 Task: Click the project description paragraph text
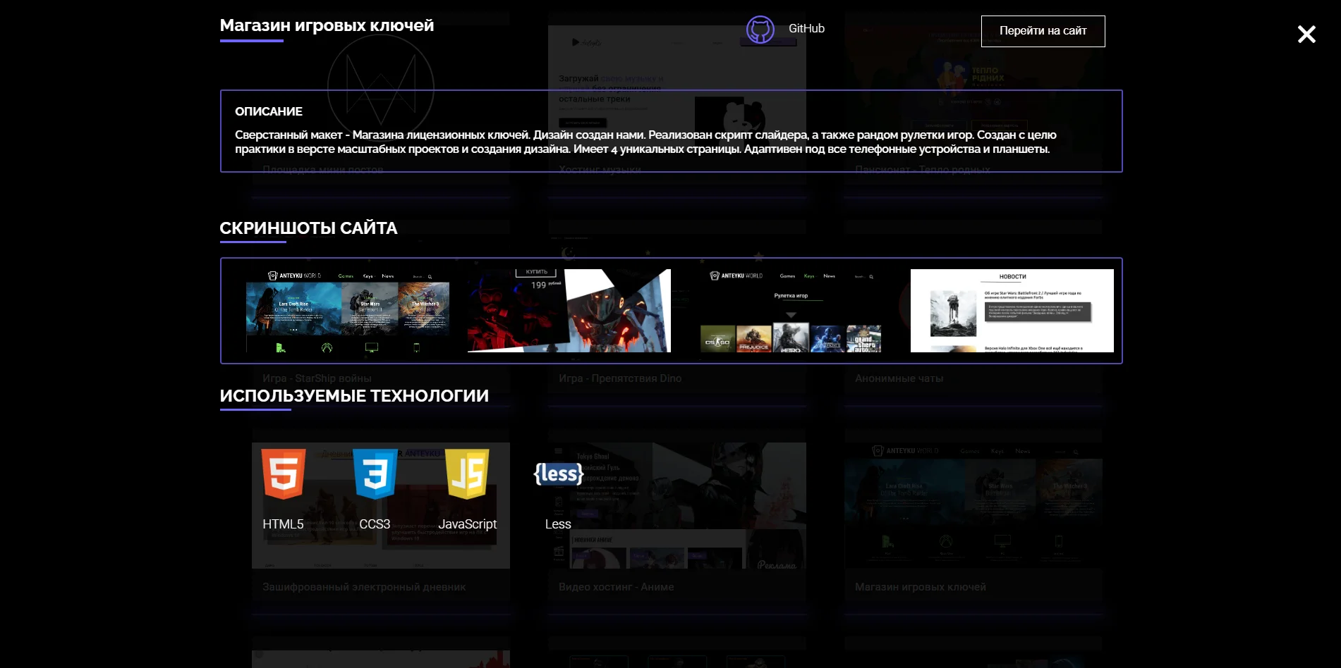click(x=645, y=142)
